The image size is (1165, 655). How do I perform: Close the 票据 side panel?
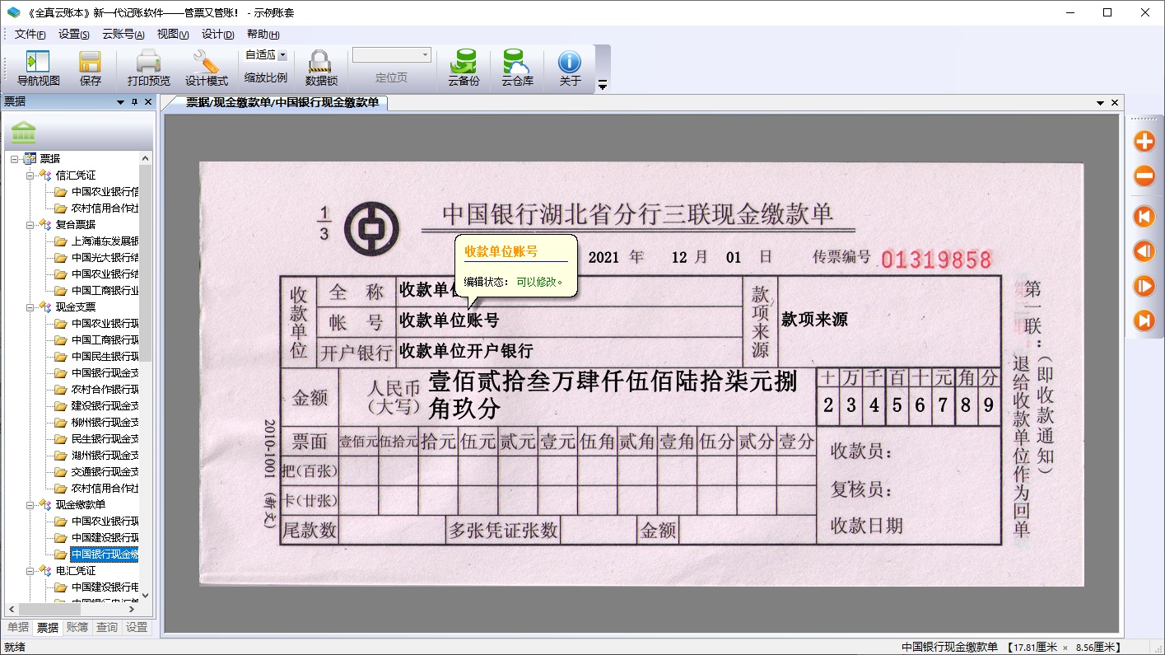tap(148, 102)
